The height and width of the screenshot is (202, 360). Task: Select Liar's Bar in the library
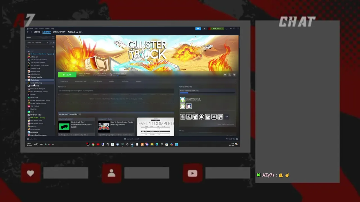(33, 109)
